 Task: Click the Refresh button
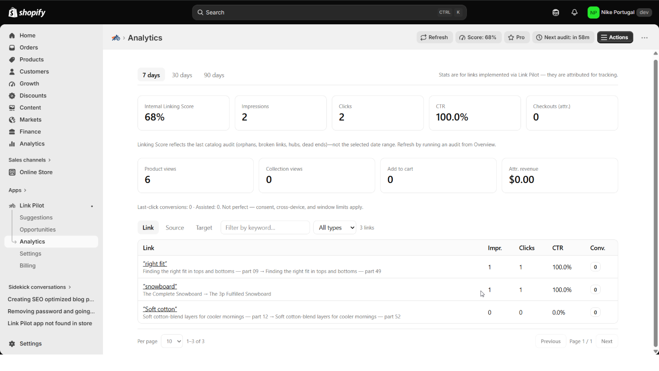435,38
